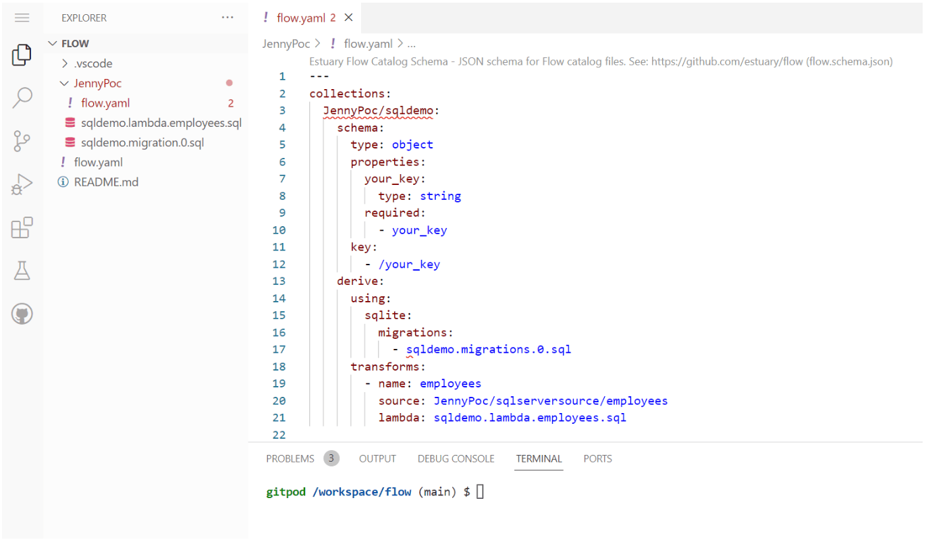
Task: Click the flow.yaml breadcrumb segment
Action: (x=368, y=44)
